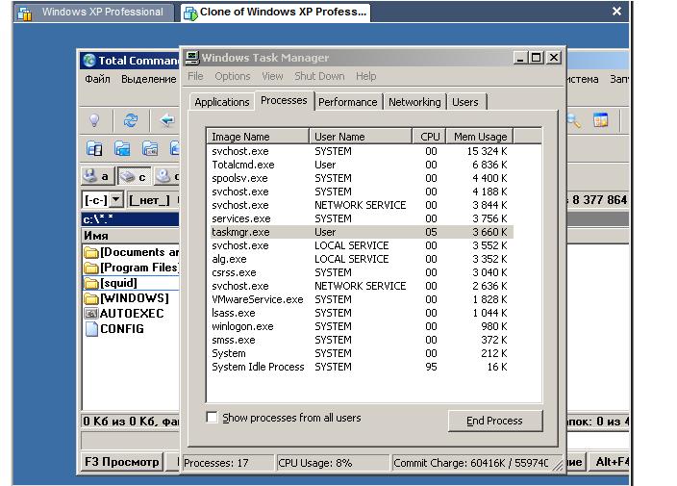Screen dimensions: 677x486
Task: Click the calendar-style icon in Total Commander's right toolbar
Action: 601,120
